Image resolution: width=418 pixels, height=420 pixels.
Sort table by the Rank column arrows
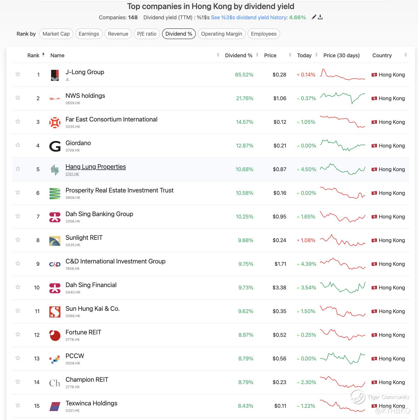click(43, 55)
